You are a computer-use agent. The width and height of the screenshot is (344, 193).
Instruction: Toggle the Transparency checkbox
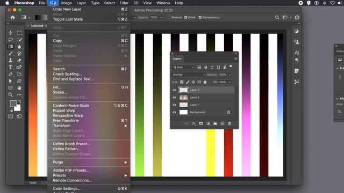200,17
